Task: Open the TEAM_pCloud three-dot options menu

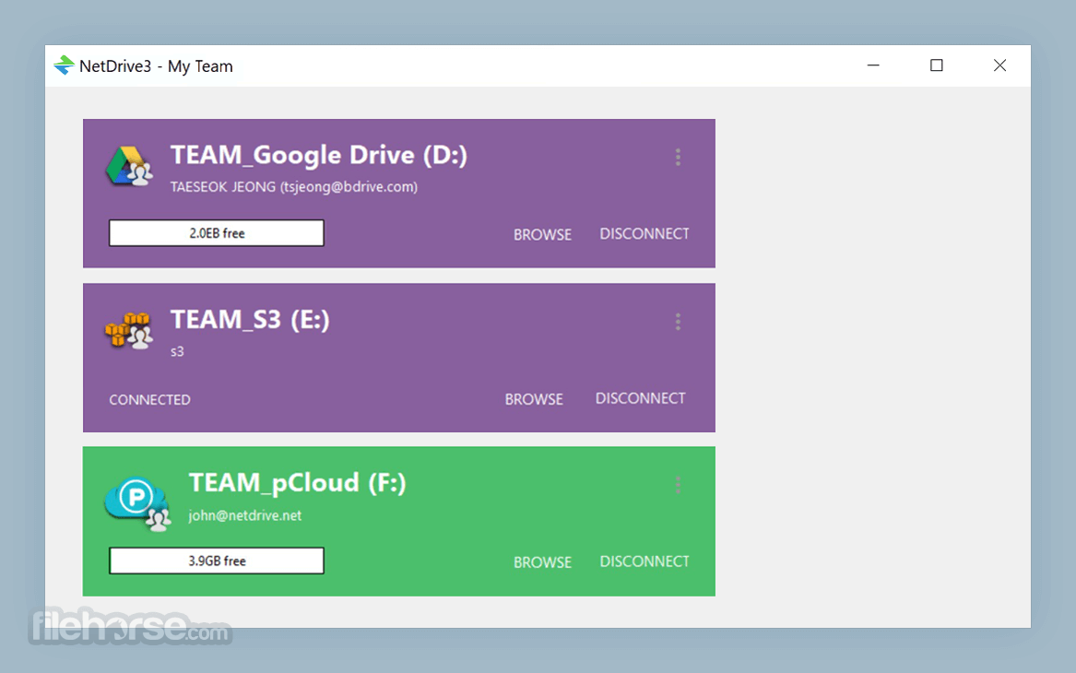Action: point(678,485)
